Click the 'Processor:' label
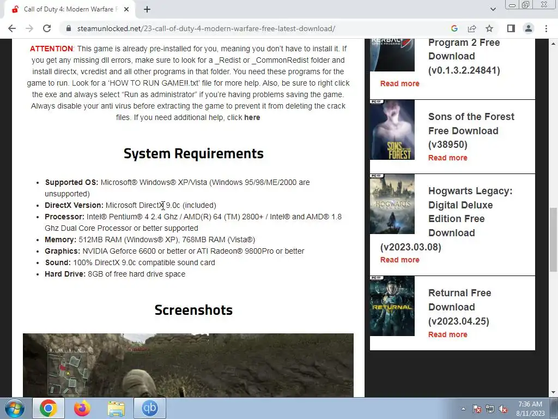The image size is (558, 419). pyautogui.click(x=64, y=217)
